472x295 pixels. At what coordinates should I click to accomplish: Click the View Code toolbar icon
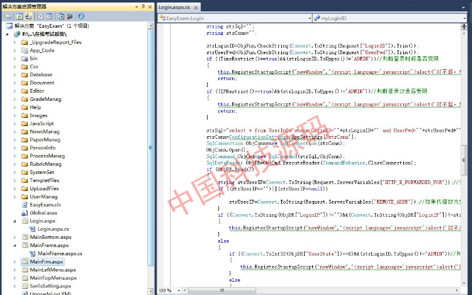coord(40,16)
